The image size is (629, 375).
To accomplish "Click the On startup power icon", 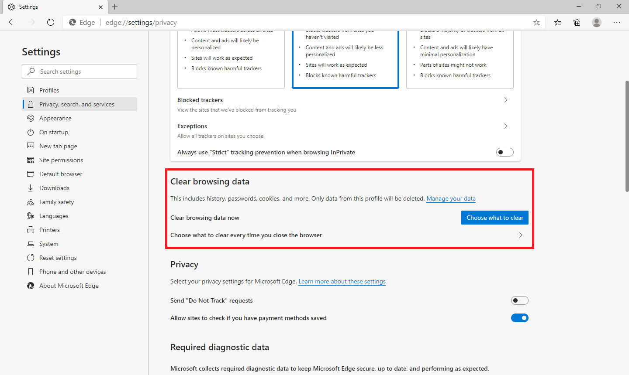I will click(31, 132).
